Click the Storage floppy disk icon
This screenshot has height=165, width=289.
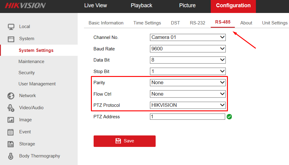[11, 144]
